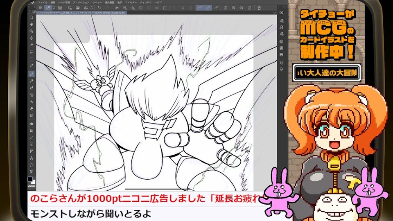The width and height of the screenshot is (393, 221).
Task: Click the Zoom in icon in command bar
Action: (234, 8)
